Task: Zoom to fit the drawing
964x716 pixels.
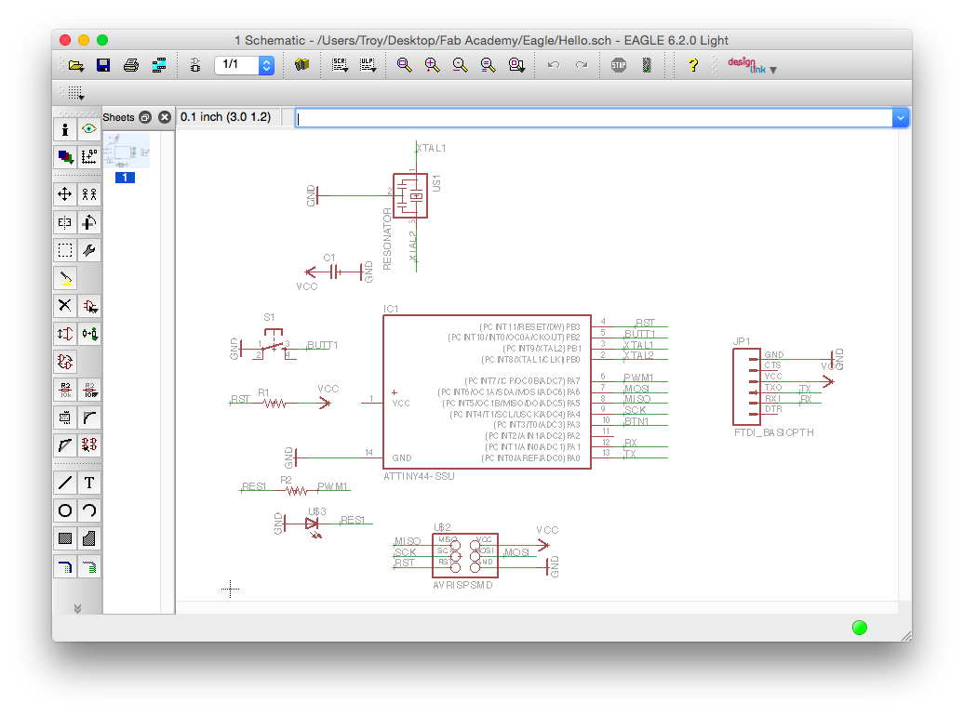Action: pos(405,65)
